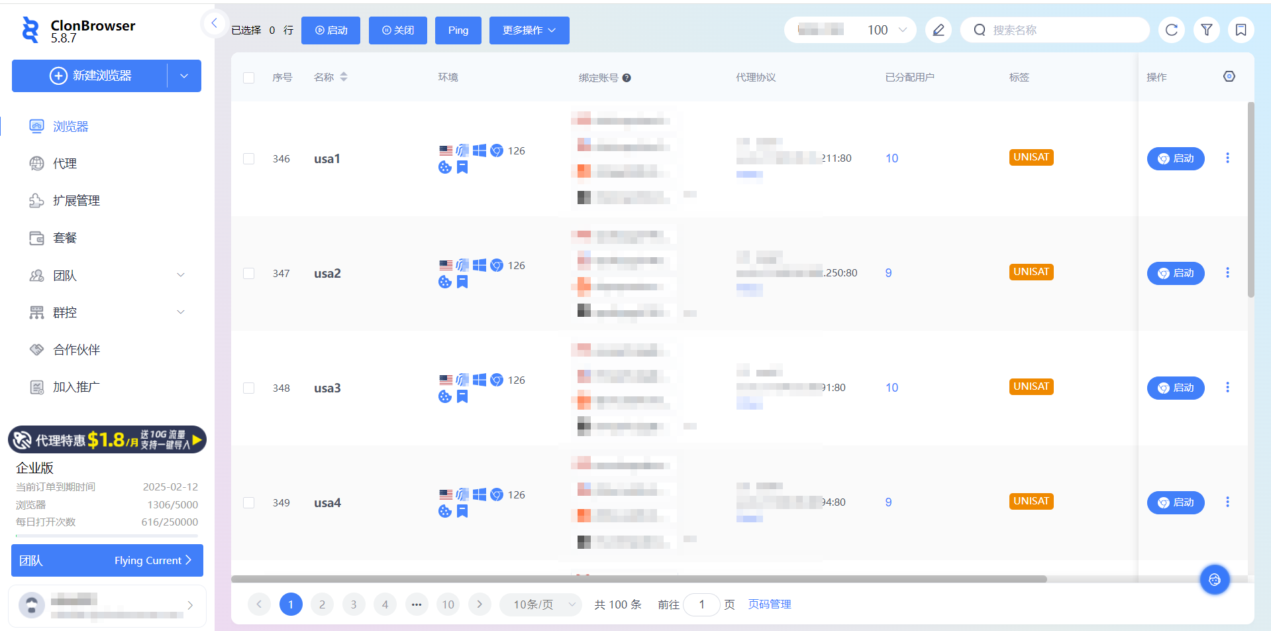The image size is (1271, 631).
Task: Open the filter funnel icon
Action: tap(1206, 30)
